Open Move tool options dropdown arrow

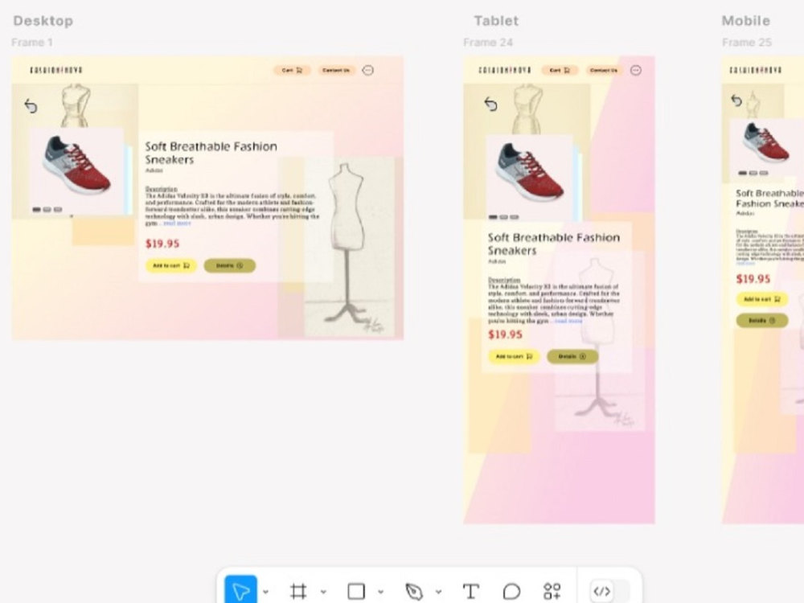pyautogui.click(x=265, y=592)
